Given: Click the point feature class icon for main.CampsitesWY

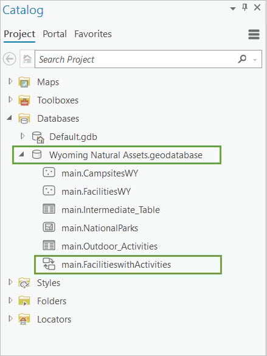Looking at the screenshot, I should click(x=49, y=172).
